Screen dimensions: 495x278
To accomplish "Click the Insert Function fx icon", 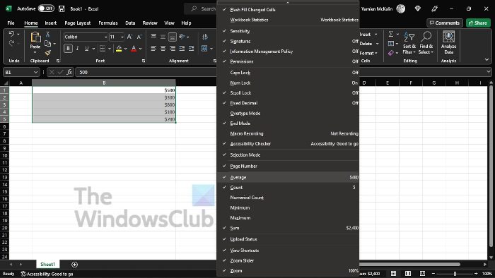I will coord(69,72).
